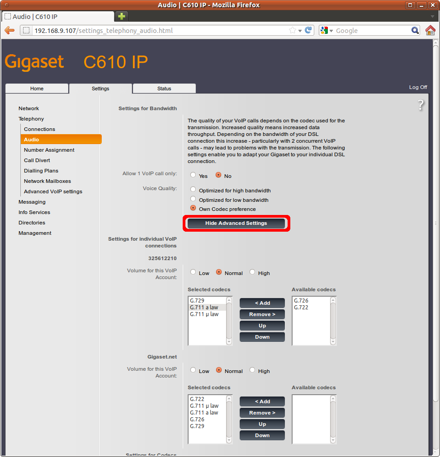The height and width of the screenshot is (457, 440).
Task: Open Google search engine selector dropdown
Action: tap(326, 31)
